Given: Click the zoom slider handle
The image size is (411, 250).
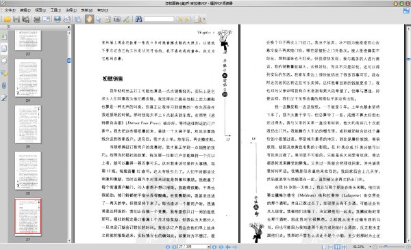Looking at the screenshot, I should [x=385, y=247].
